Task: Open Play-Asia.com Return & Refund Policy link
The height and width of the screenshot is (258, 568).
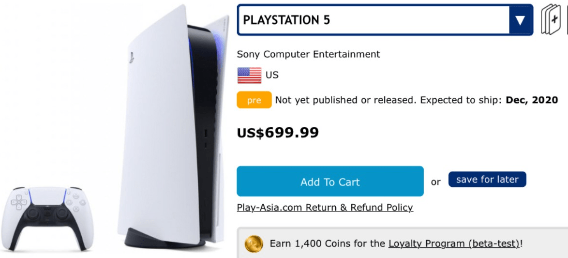Action: tap(325, 208)
